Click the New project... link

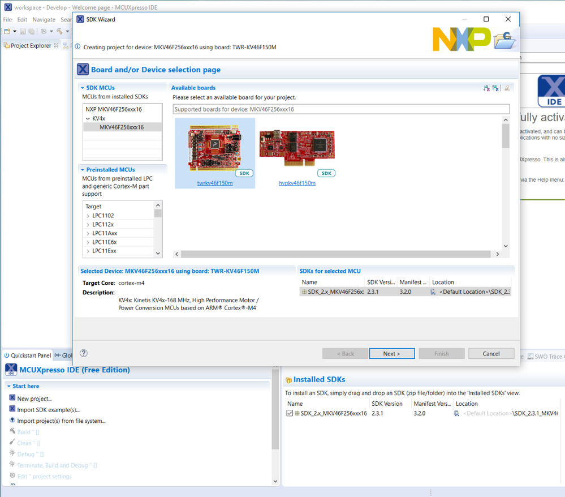point(34,399)
